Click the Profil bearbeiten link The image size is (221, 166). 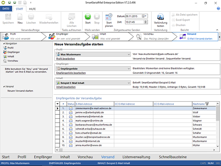66,59
